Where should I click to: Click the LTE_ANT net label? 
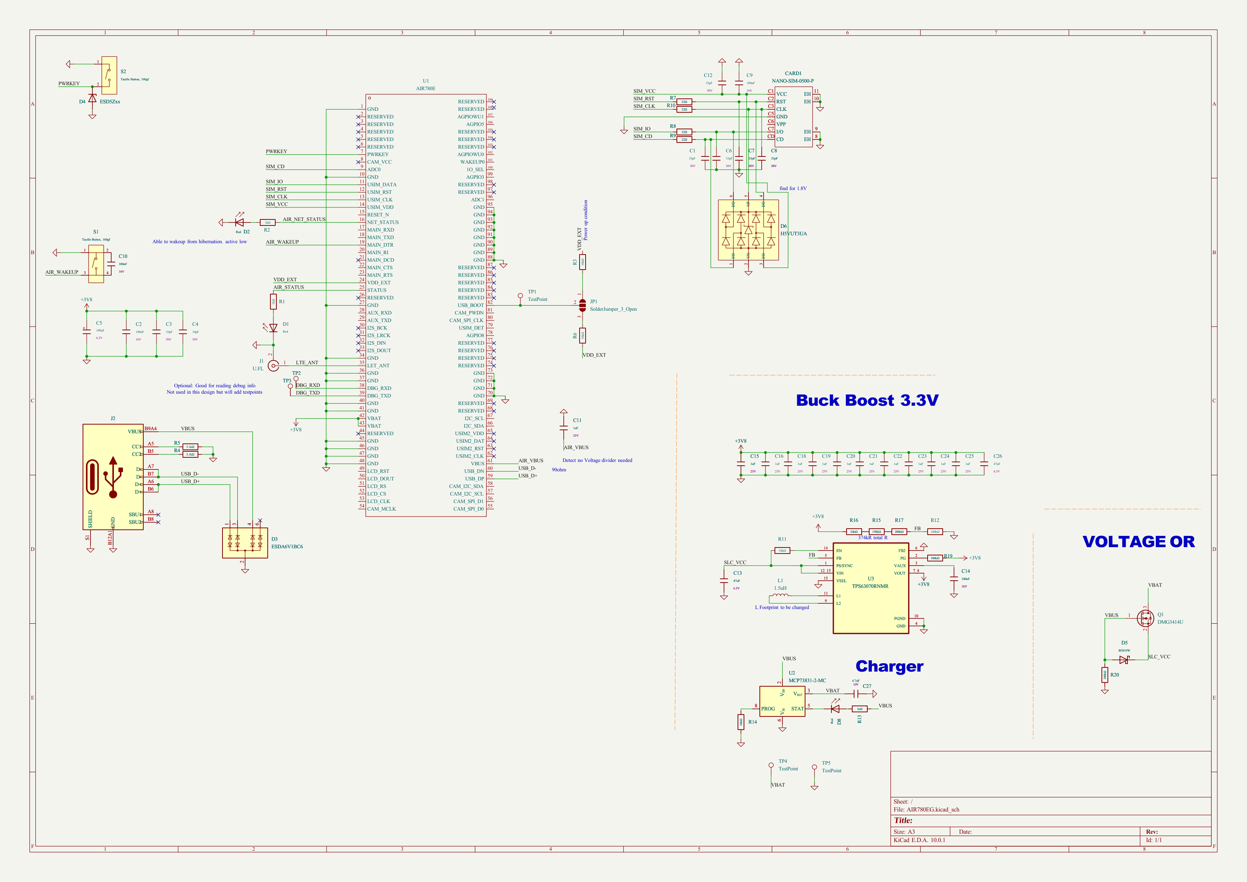tap(307, 363)
